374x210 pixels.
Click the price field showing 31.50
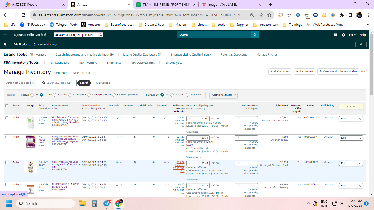(198, 119)
